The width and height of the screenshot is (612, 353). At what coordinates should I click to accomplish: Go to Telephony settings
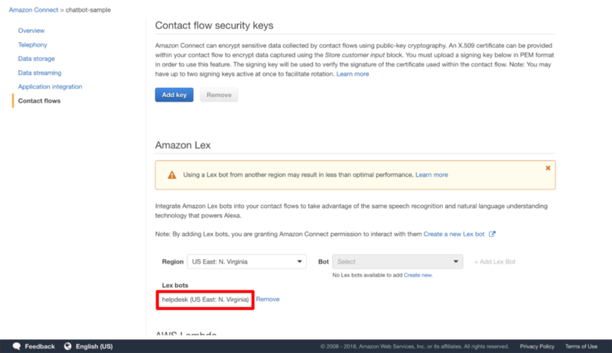(33, 45)
